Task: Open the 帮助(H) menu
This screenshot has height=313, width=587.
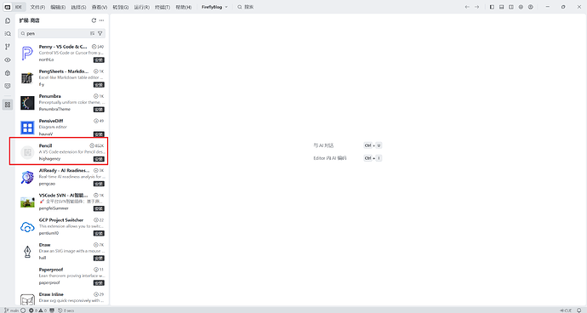Action: click(x=184, y=7)
